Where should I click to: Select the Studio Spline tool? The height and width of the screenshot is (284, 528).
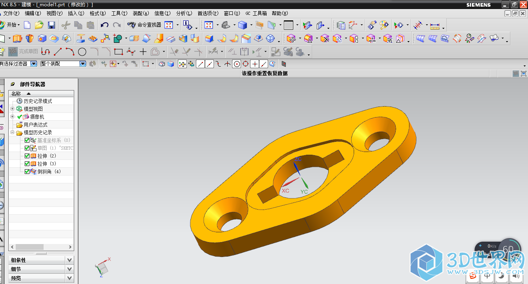pos(131,51)
